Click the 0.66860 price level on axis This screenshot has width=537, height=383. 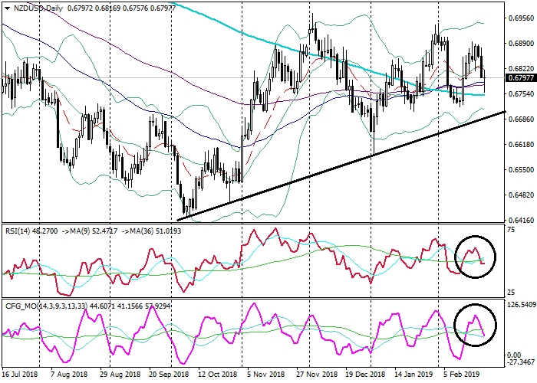[x=521, y=119]
